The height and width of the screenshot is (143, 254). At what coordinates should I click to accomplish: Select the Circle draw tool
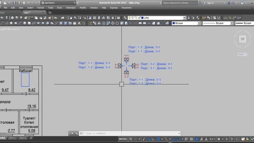click(25, 23)
